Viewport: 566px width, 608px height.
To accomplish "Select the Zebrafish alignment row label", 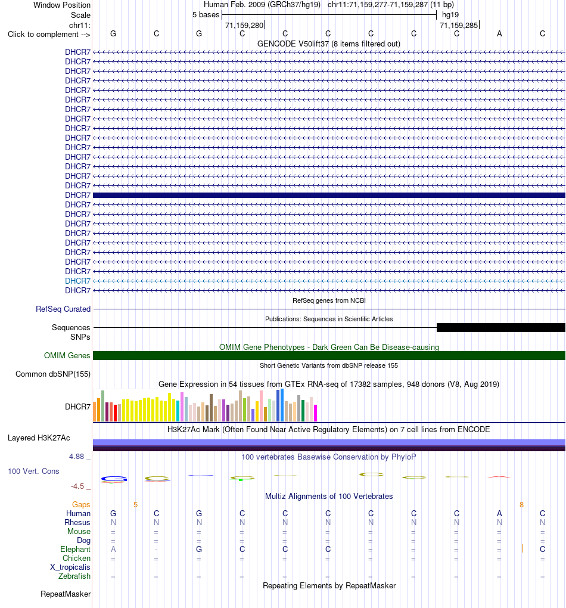I will 74,576.
